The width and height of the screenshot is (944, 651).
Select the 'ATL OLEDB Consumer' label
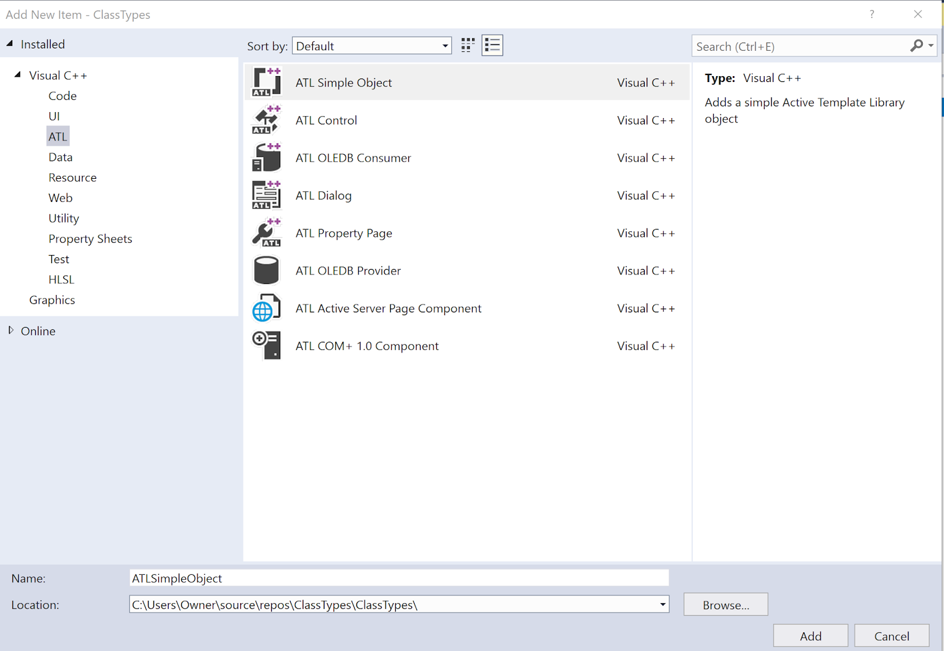pyautogui.click(x=353, y=158)
